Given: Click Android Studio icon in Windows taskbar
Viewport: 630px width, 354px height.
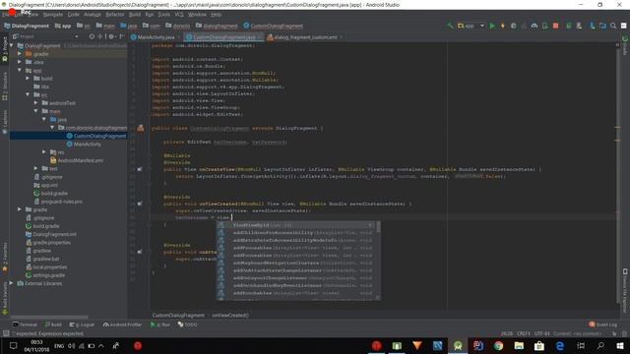Looking at the screenshot, I should click(458, 345).
